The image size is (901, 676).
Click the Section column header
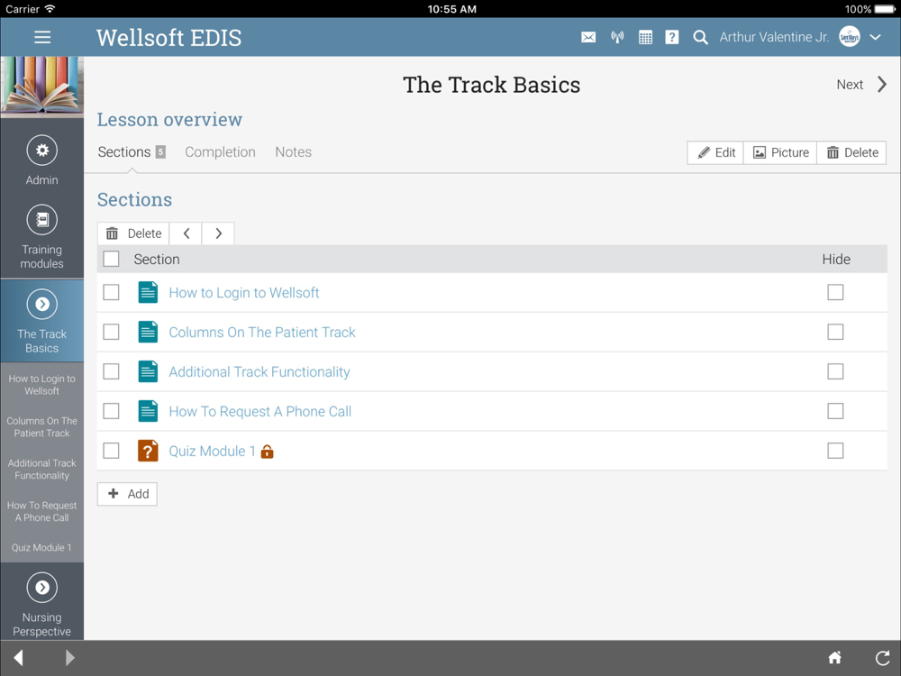point(157,260)
